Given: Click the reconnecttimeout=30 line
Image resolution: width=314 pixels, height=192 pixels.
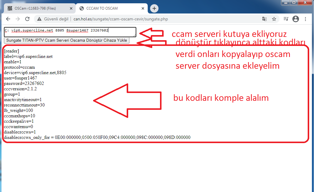Looking at the screenshot, I should coord(24,105).
